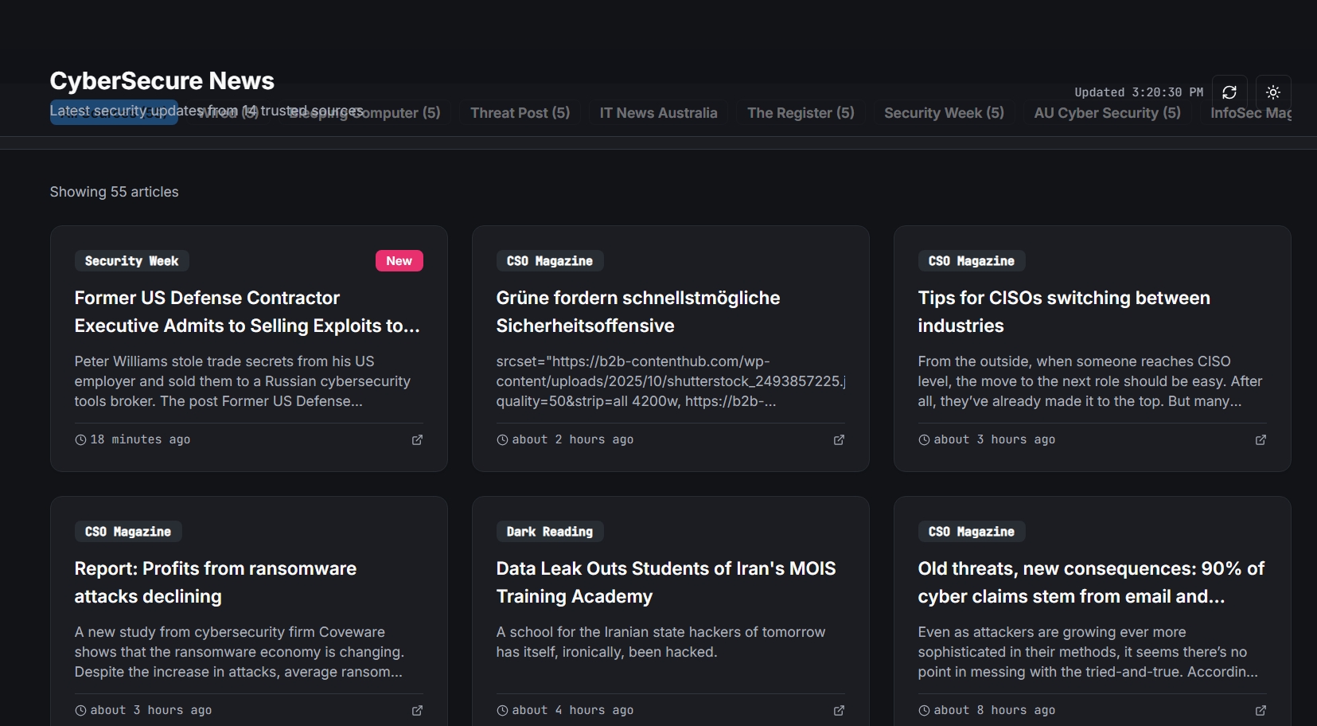The width and height of the screenshot is (1317, 726).
Task: Click the refresh news icon
Action: point(1229,92)
